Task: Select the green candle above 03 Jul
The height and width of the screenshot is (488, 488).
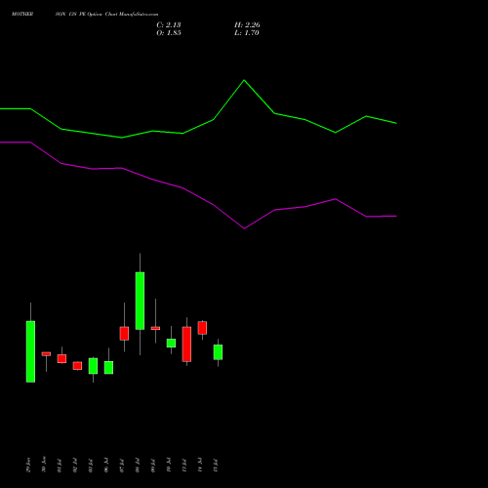Action: pos(93,366)
